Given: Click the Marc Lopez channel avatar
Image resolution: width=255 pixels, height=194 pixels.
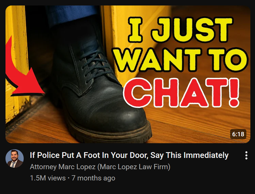Looking at the screenshot, I should pyautogui.click(x=15, y=158).
